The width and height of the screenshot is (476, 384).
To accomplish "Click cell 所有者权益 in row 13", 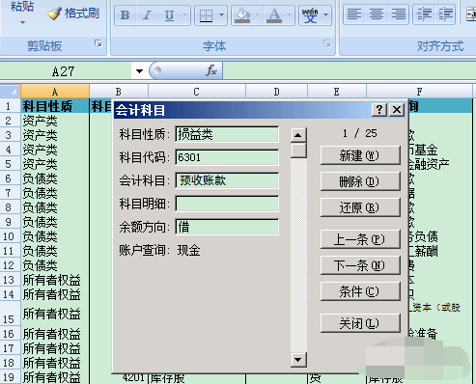I will click(55, 280).
